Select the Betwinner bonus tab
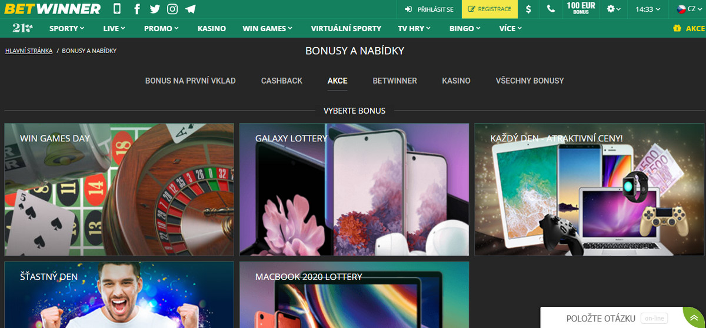 point(395,81)
